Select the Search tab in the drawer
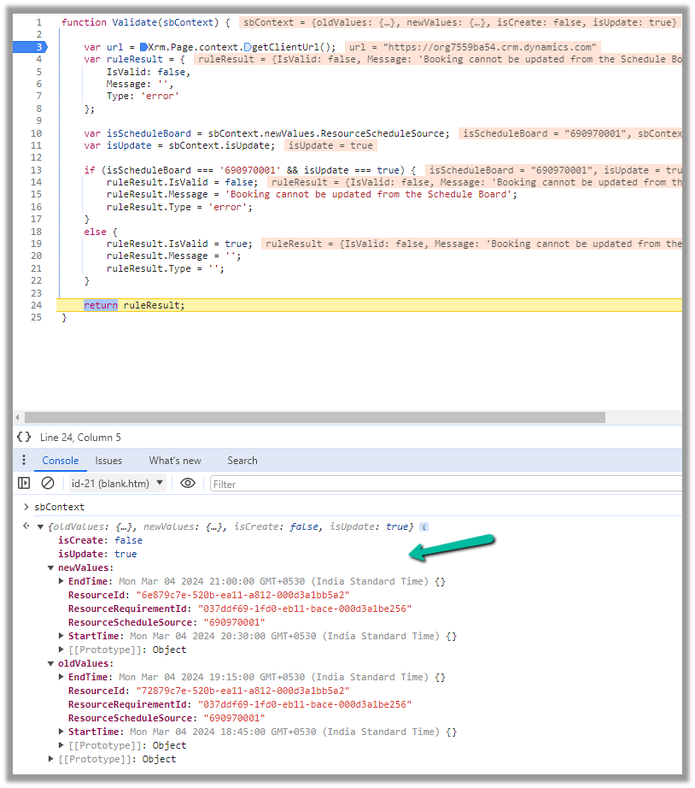The image size is (695, 788). [x=242, y=461]
